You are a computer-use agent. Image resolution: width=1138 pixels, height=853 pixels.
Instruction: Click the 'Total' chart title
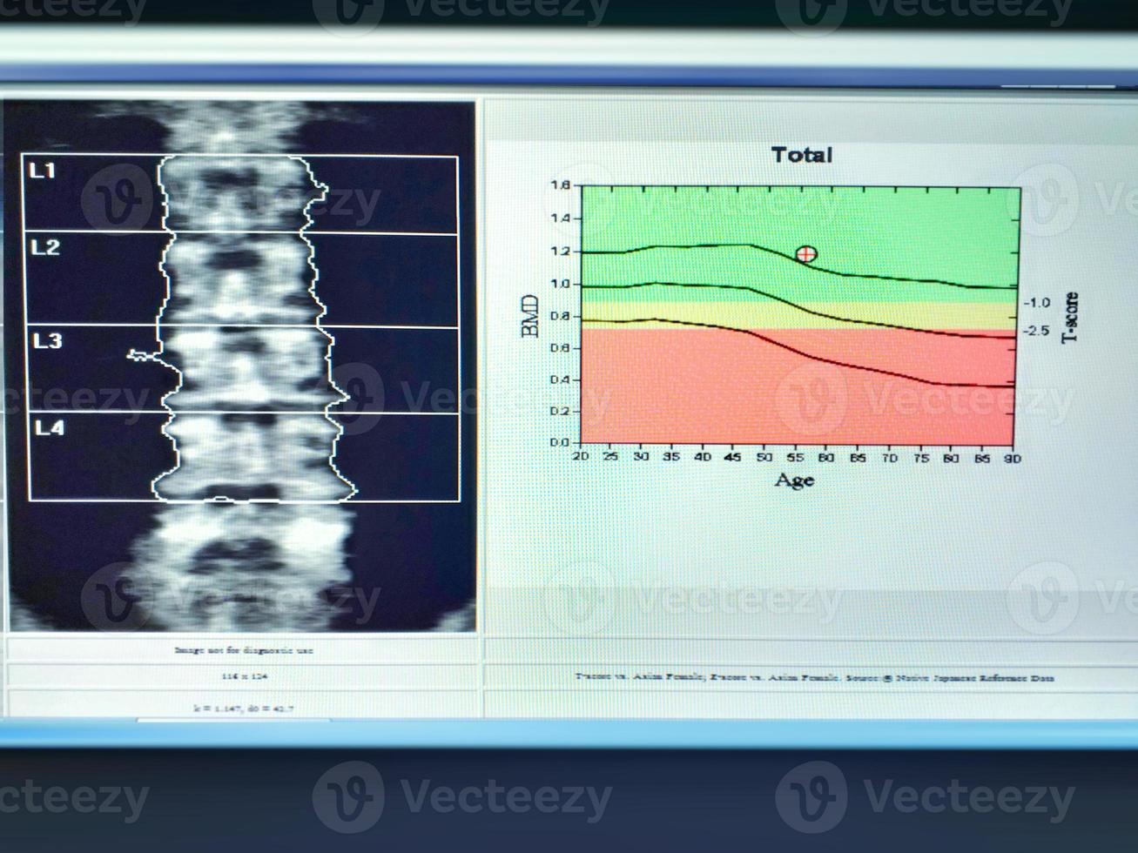point(802,155)
